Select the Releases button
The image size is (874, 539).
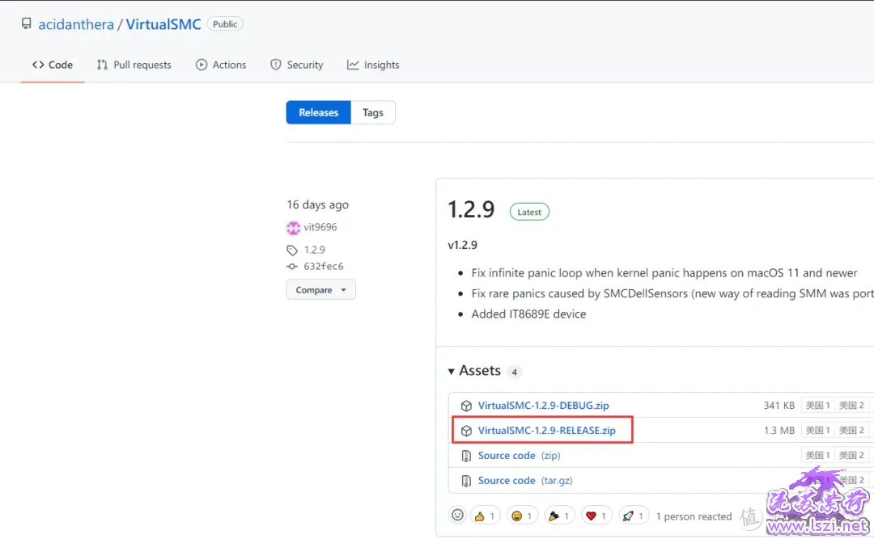coord(318,112)
